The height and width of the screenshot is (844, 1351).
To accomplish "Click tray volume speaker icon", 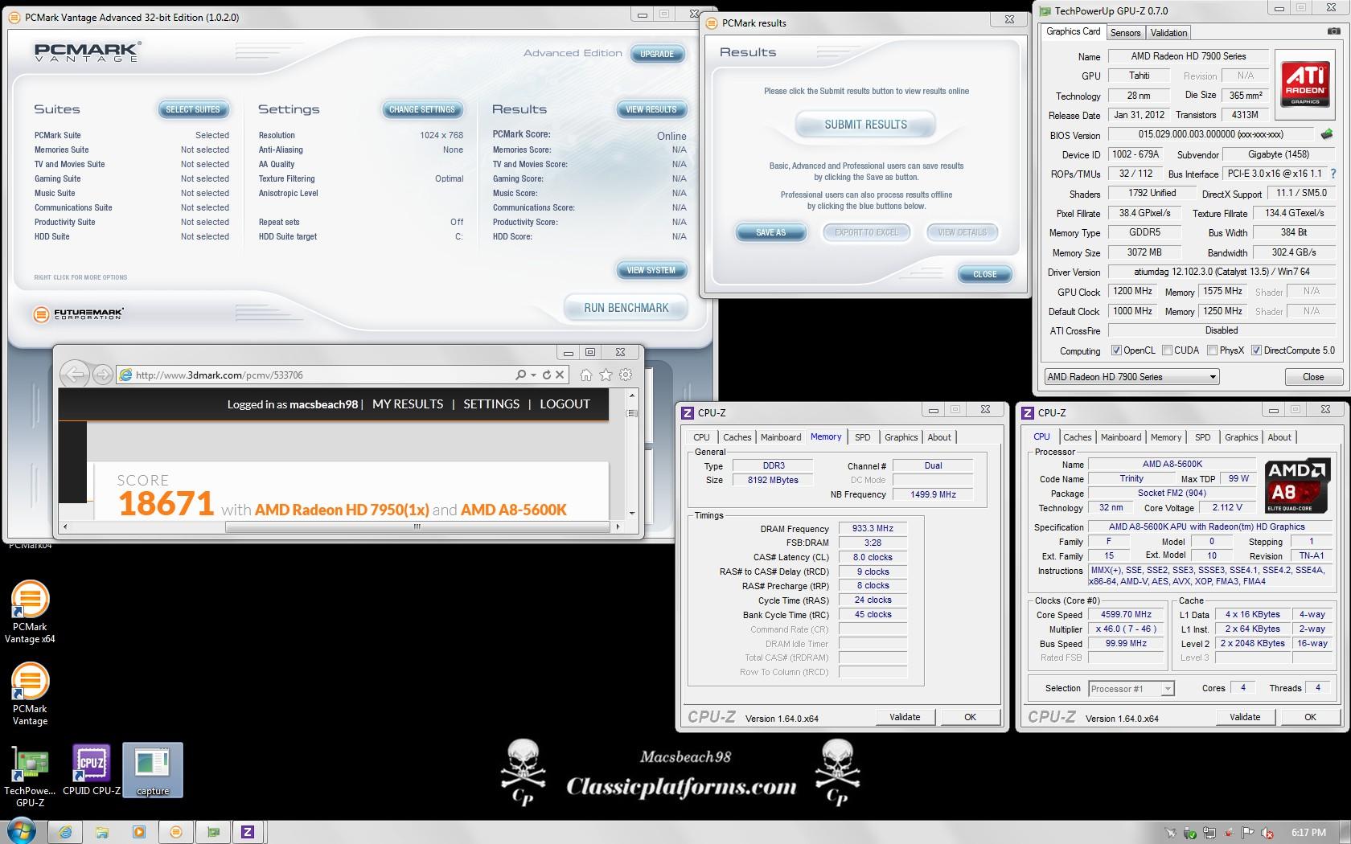I will point(1267,833).
